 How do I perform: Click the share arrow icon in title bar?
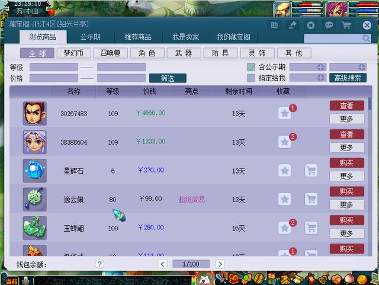click(293, 25)
